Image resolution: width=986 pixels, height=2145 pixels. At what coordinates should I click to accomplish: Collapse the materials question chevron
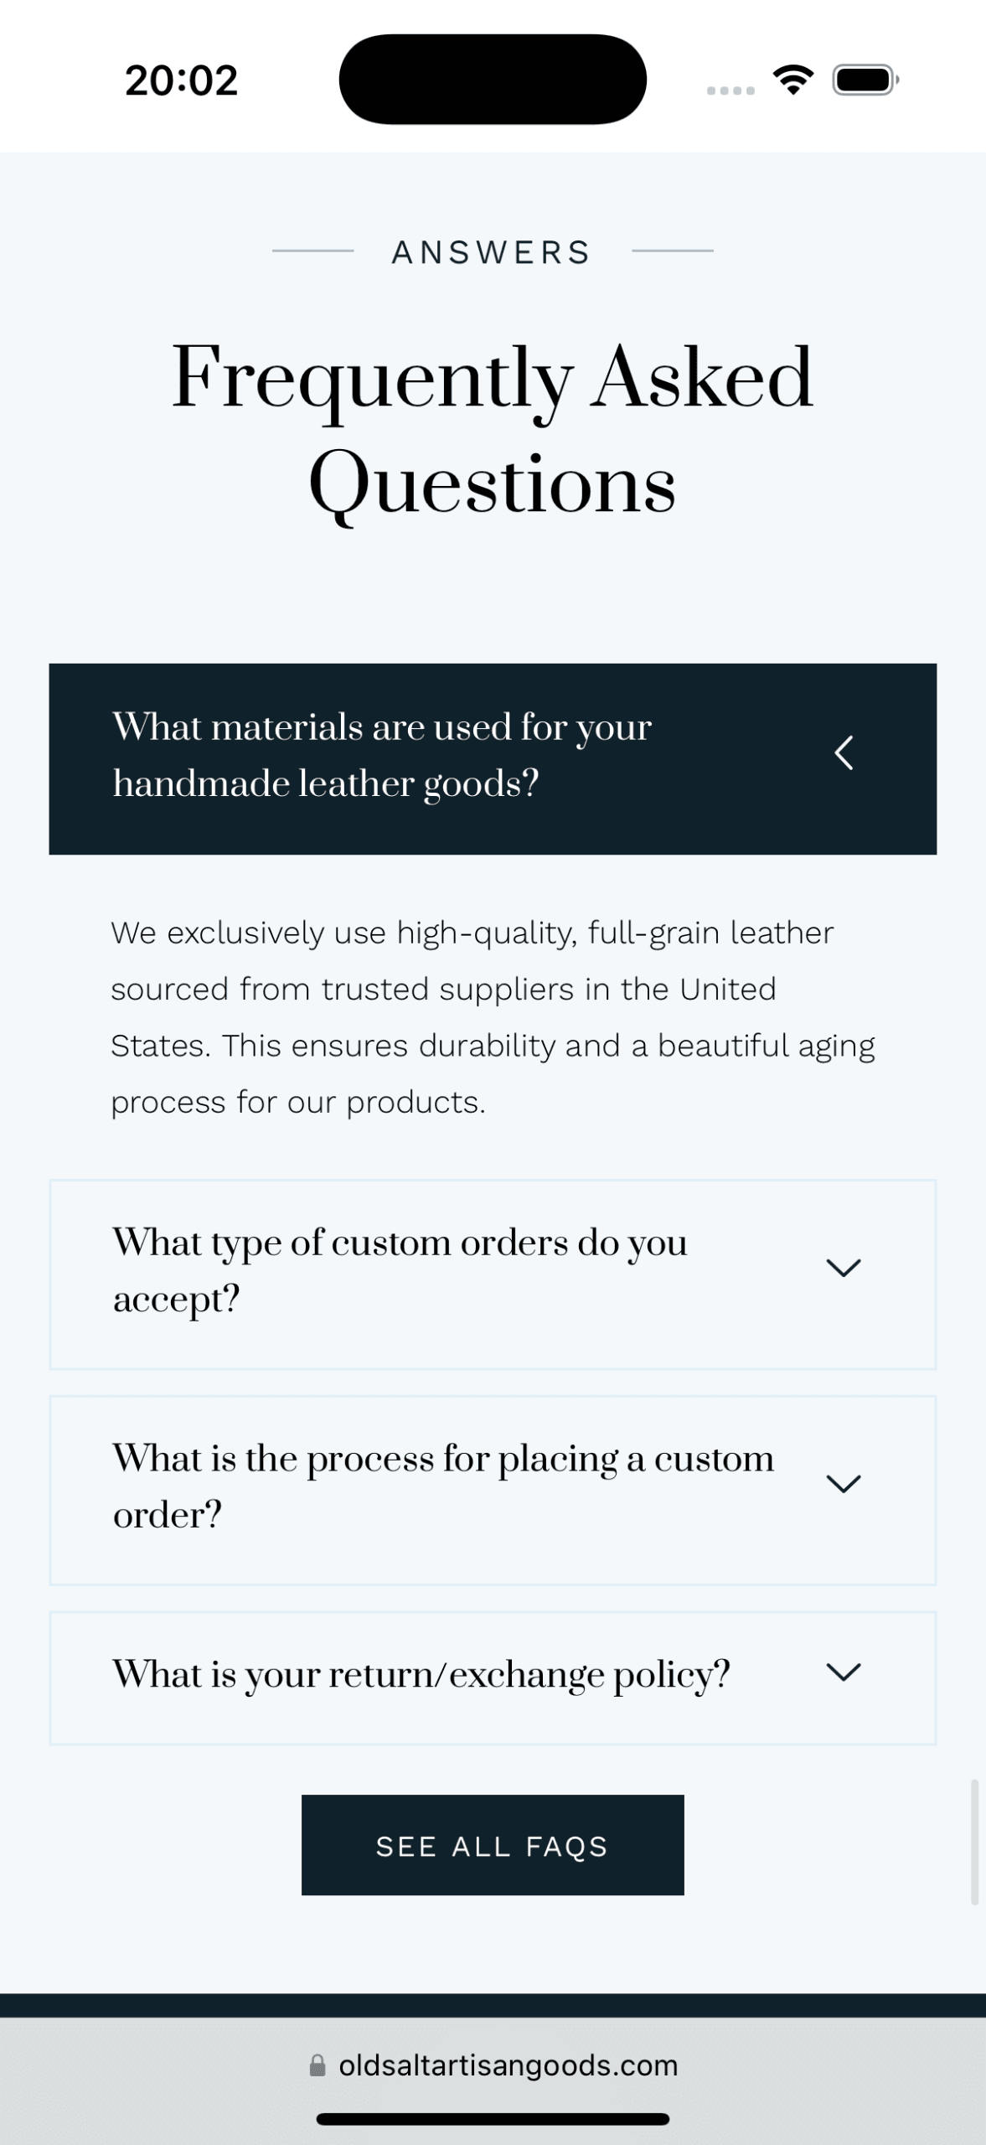coord(844,752)
